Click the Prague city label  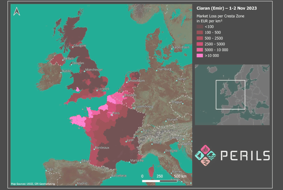[x=177, y=102]
